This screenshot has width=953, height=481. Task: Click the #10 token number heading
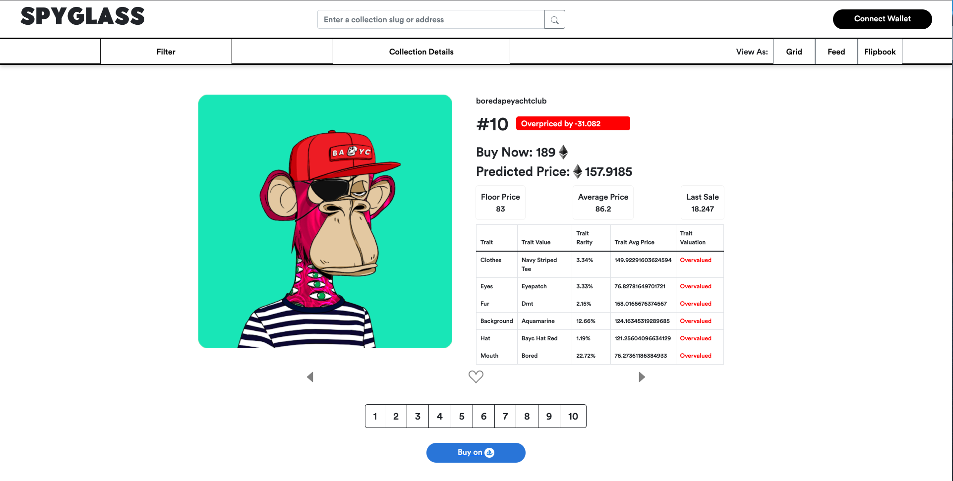click(492, 124)
